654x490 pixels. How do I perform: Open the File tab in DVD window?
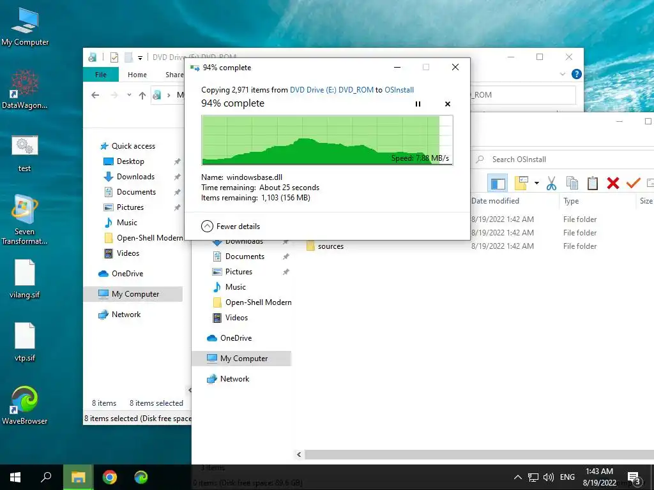point(101,75)
